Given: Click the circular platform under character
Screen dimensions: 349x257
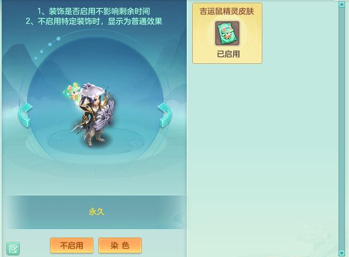Looking at the screenshot, I should coord(96,142).
